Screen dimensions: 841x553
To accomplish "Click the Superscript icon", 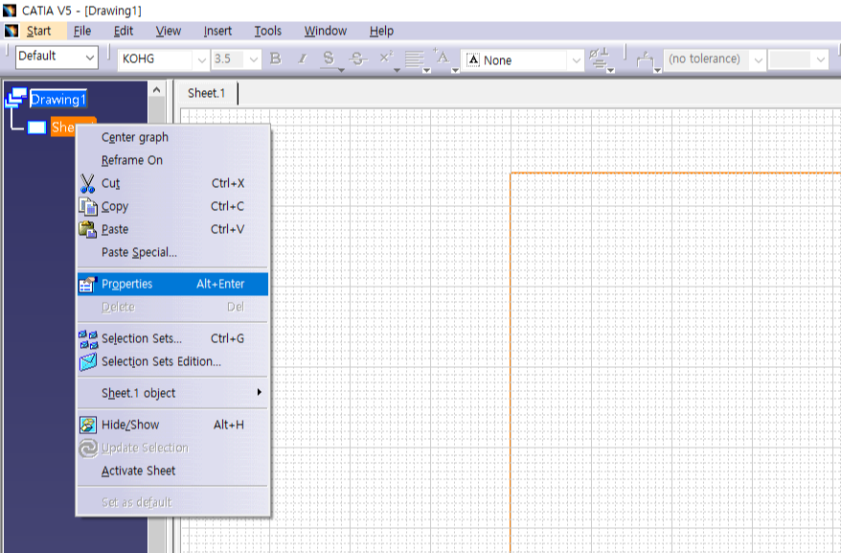I will [386, 58].
